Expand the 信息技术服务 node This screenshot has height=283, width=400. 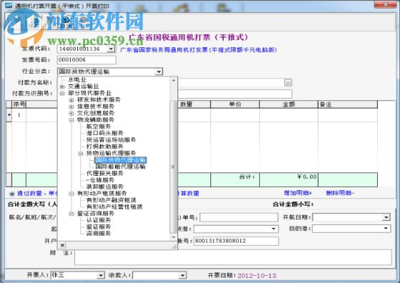(72, 106)
